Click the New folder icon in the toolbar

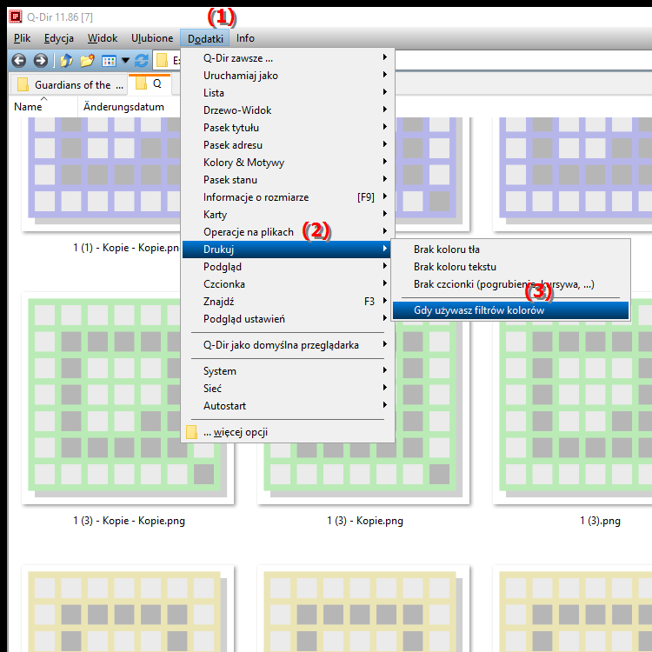click(87, 61)
